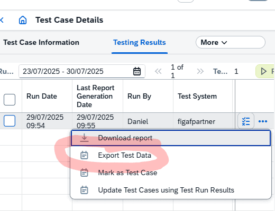Click the download arrow icon

pos(84,138)
